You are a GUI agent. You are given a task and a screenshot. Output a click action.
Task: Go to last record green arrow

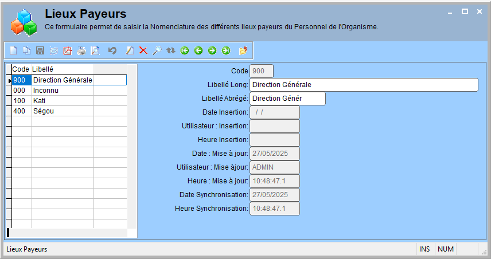226,50
